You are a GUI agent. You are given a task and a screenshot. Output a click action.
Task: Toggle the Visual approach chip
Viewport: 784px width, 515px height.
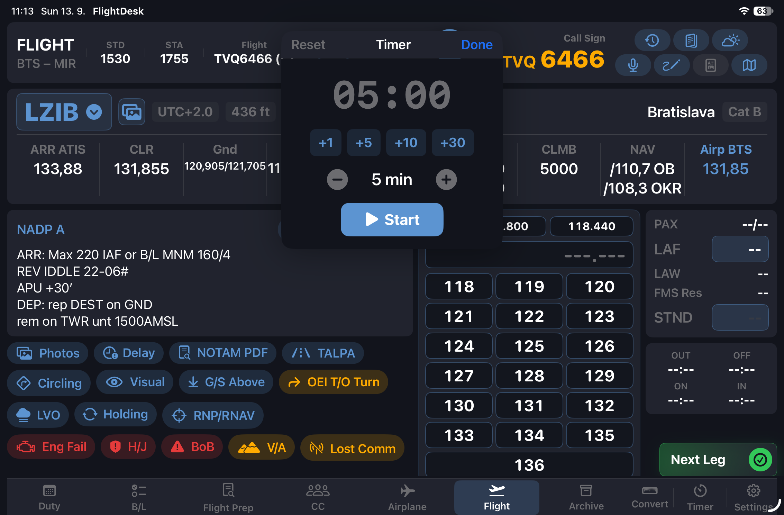pos(135,382)
